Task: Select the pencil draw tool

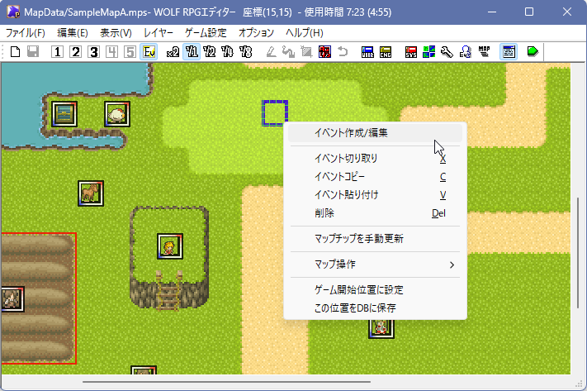Action: 271,52
